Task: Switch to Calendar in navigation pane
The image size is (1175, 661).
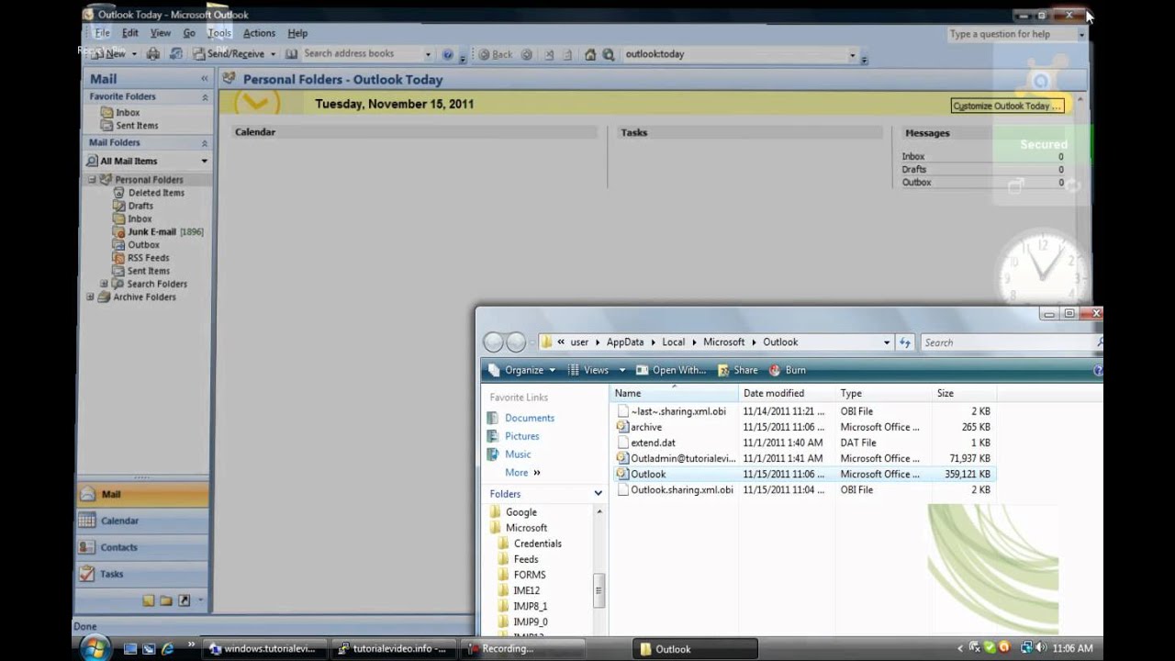Action: (142, 521)
